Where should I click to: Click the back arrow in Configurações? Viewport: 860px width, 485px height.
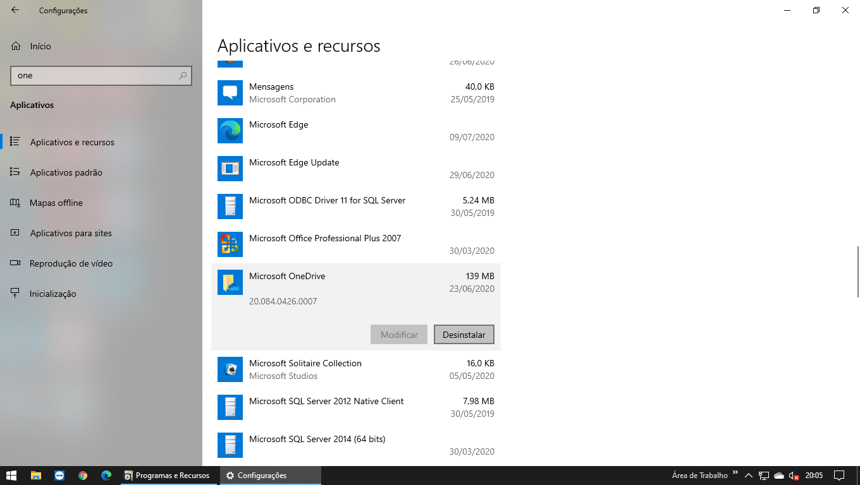pyautogui.click(x=15, y=11)
